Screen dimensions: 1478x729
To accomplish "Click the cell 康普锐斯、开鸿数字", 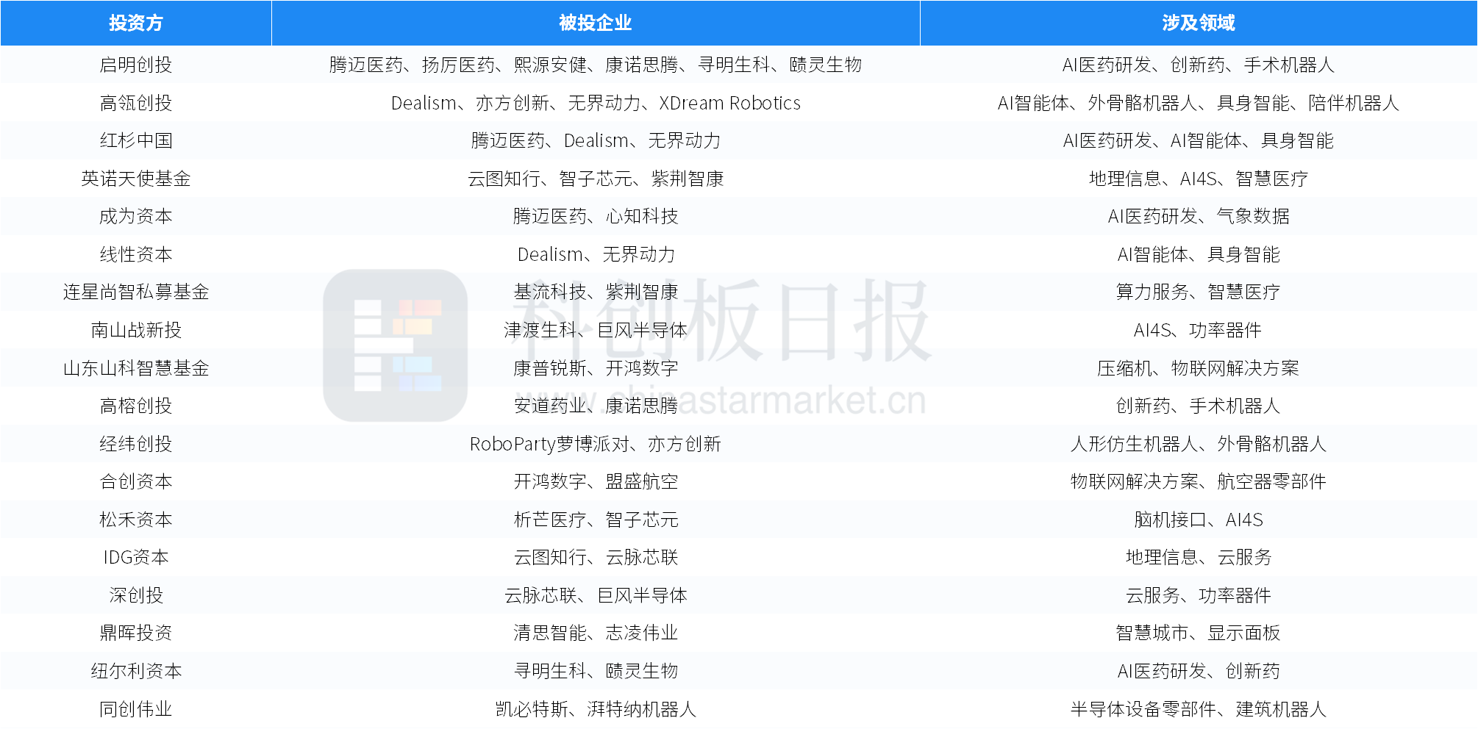I will pyautogui.click(x=596, y=368).
